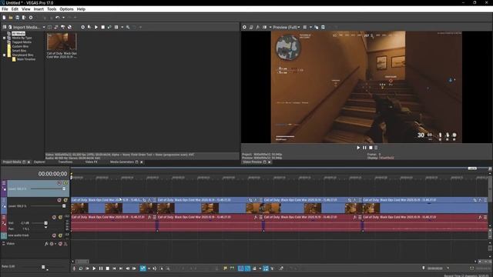
Task: Select the Normal Edit tool
Action: pyautogui.click(x=143, y=269)
